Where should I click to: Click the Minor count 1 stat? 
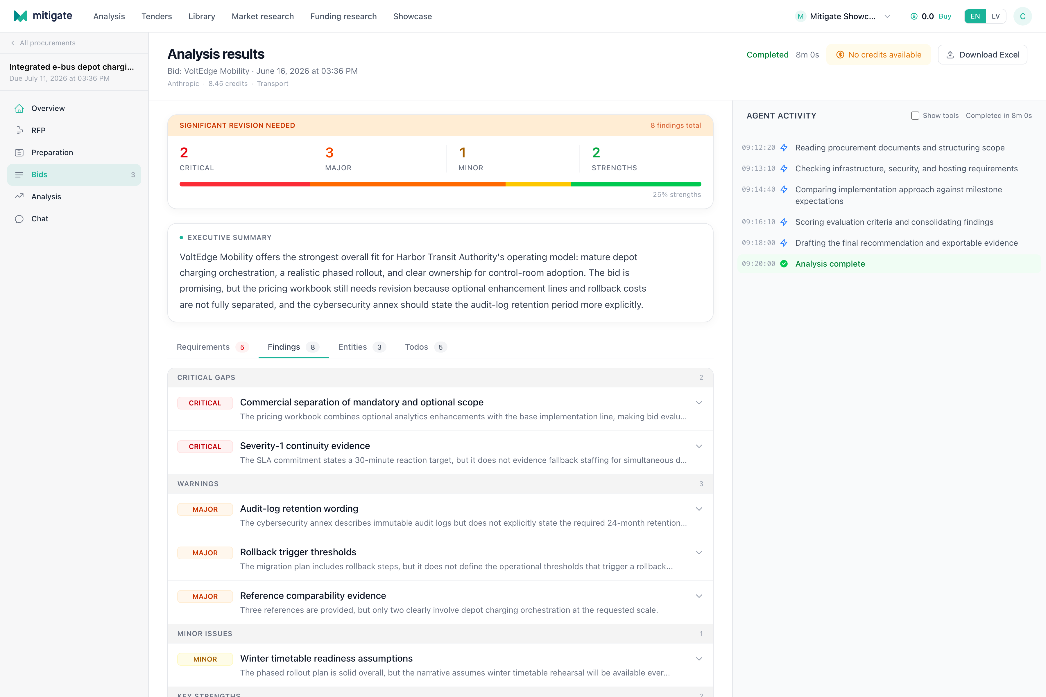point(470,158)
